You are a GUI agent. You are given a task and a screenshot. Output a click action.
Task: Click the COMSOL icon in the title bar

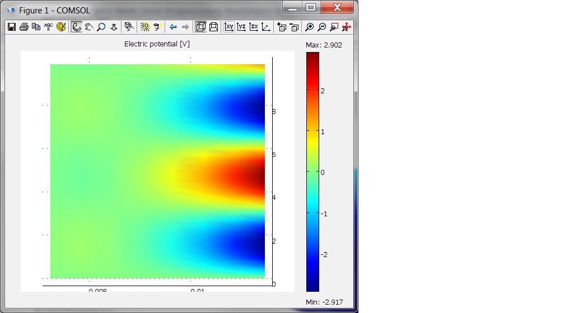click(11, 10)
